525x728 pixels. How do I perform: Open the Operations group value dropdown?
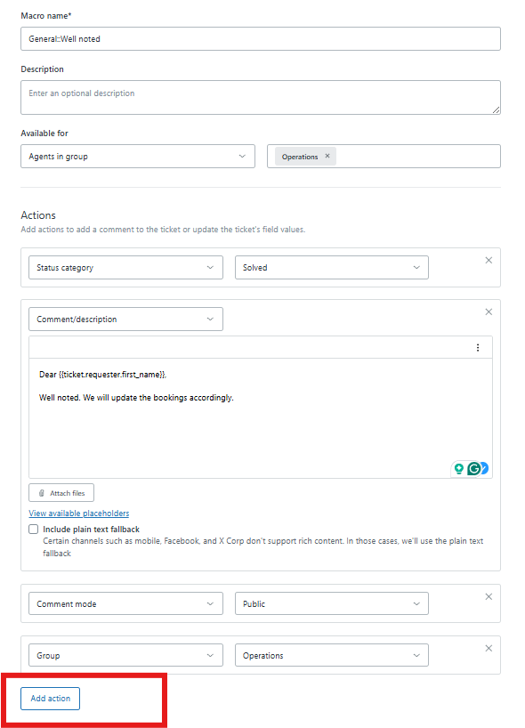click(331, 655)
